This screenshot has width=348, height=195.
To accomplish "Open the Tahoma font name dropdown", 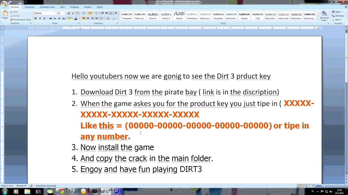I will point(56,13).
